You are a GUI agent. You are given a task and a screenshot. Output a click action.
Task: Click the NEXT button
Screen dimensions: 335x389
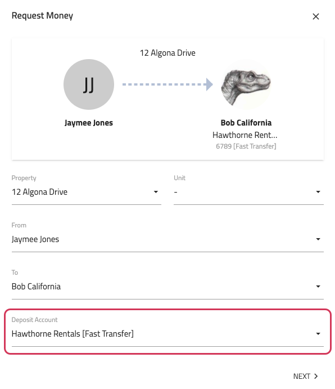point(306,377)
